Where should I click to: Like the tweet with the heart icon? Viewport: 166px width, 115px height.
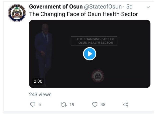95,104
